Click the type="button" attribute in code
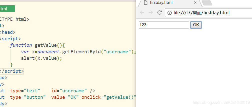 pos(28,97)
